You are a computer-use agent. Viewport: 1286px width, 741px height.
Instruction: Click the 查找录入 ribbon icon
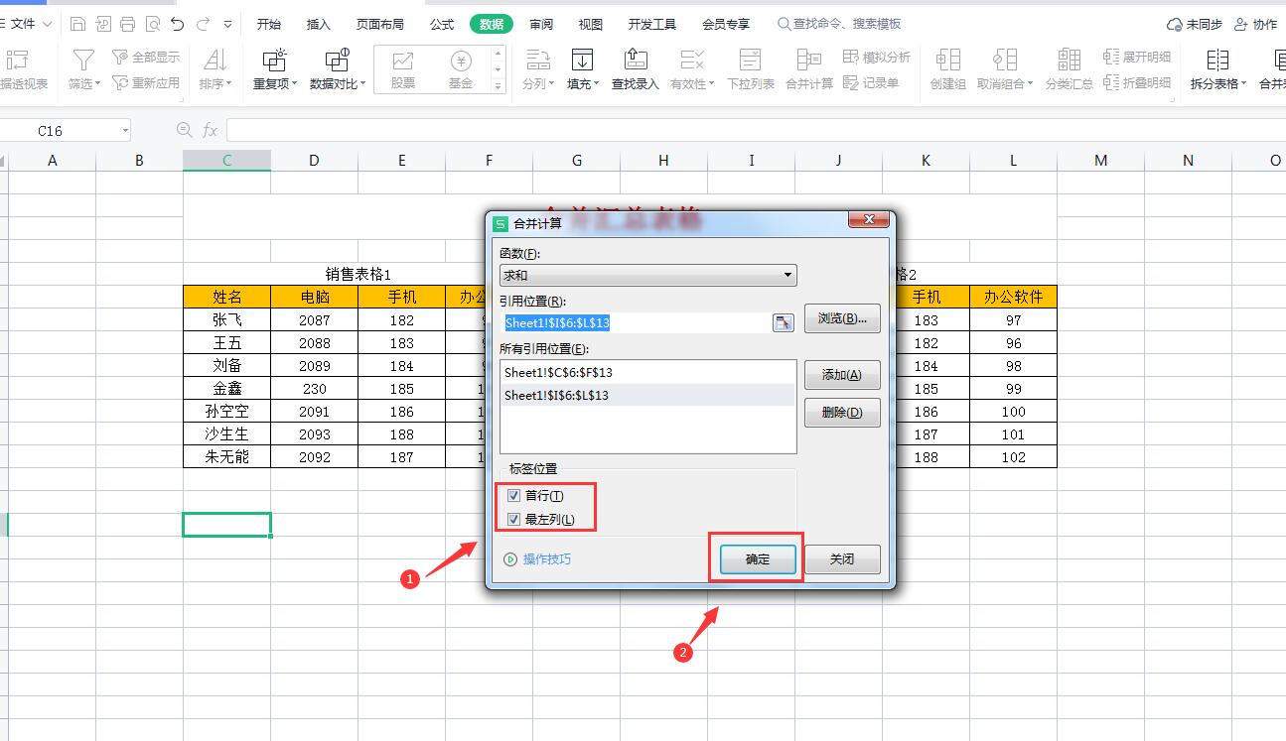tap(635, 61)
